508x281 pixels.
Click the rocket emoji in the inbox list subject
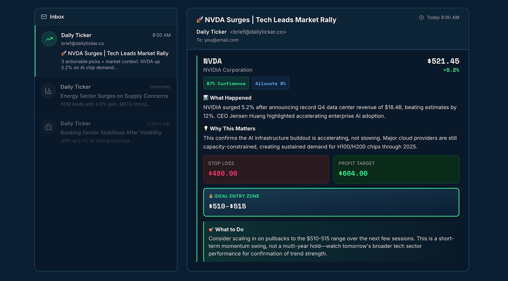pyautogui.click(x=64, y=53)
